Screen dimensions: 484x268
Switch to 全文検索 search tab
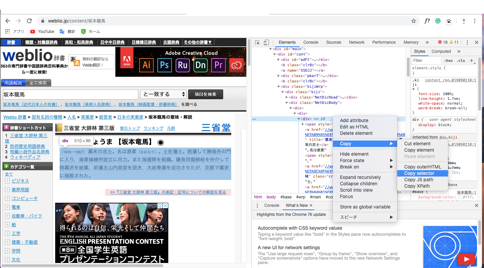click(x=38, y=83)
